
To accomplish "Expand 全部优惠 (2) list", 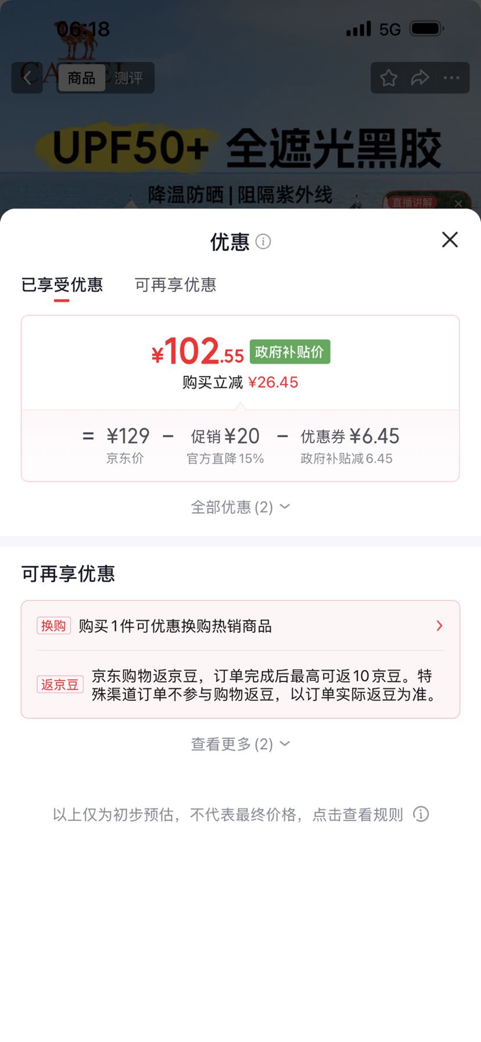I will (240, 507).
